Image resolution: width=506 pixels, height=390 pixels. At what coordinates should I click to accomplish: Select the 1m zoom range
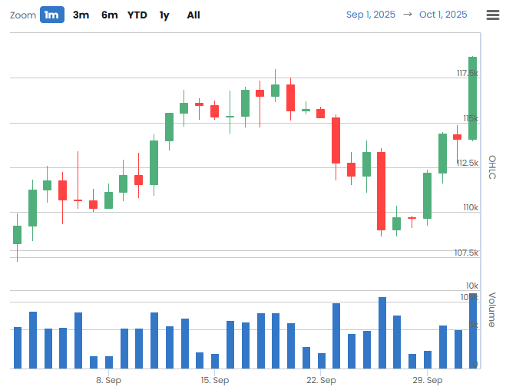[x=52, y=15]
